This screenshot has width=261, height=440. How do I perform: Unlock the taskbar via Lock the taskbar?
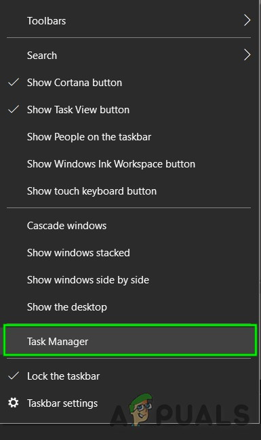coord(129,376)
